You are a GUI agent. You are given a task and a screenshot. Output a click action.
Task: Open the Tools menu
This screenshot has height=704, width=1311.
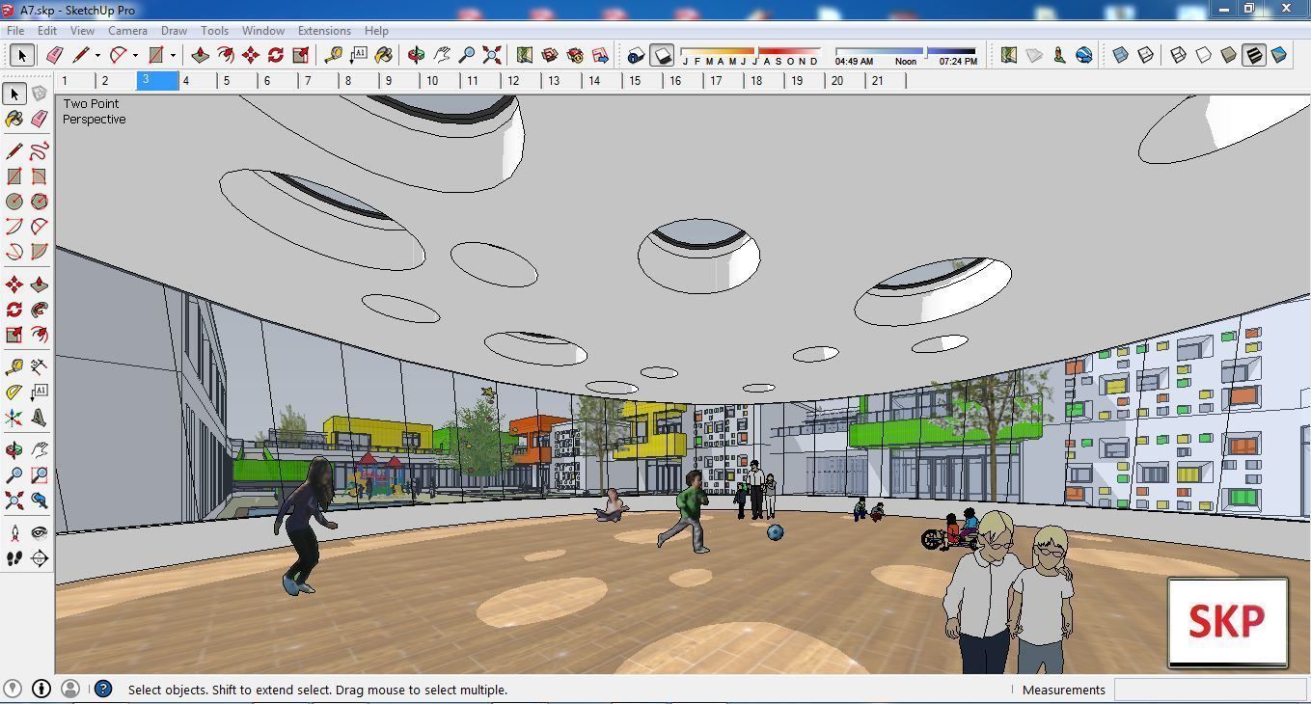coord(214,31)
